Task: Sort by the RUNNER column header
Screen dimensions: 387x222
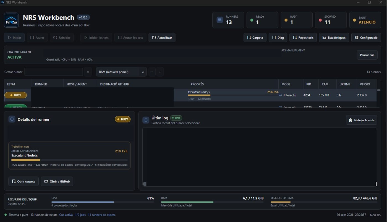Action: (48, 84)
